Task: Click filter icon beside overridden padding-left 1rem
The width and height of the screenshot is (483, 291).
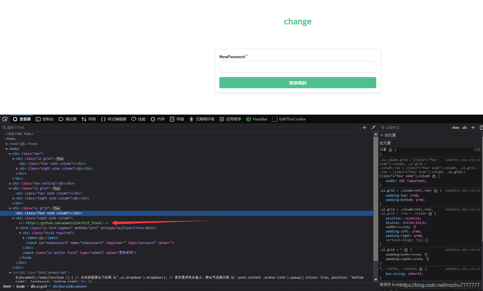Action: tap(426, 255)
